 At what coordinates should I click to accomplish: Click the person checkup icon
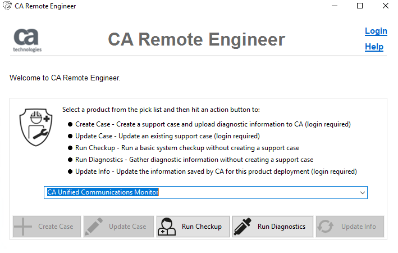click(167, 227)
